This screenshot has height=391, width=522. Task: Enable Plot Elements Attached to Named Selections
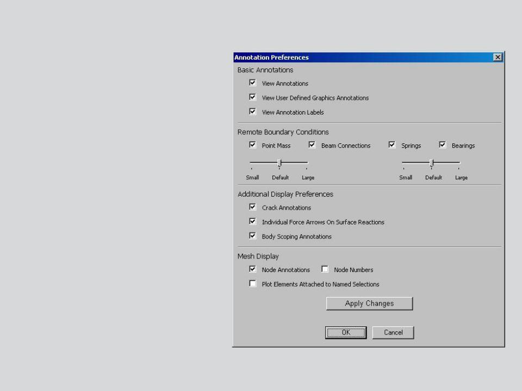click(x=253, y=283)
